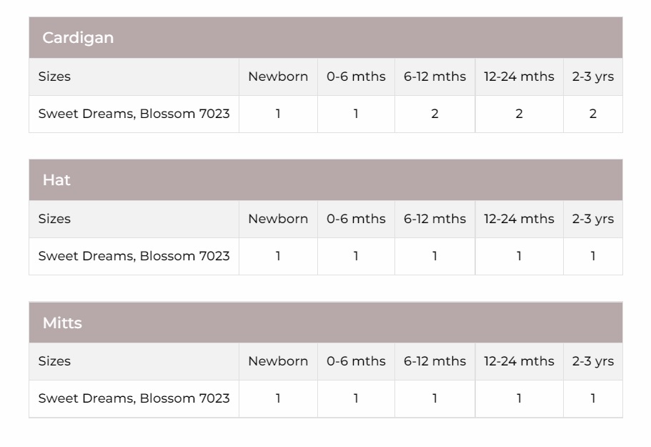Screen dimensions: 651x447
Task: Click 12-24 mths header in Cardigan table
Action: tap(519, 77)
